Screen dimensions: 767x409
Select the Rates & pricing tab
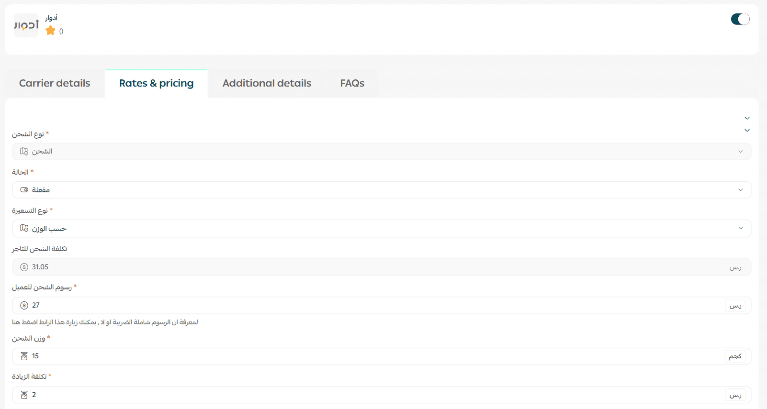(x=156, y=83)
